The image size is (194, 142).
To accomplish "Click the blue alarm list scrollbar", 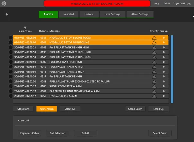I will pos(172,69).
